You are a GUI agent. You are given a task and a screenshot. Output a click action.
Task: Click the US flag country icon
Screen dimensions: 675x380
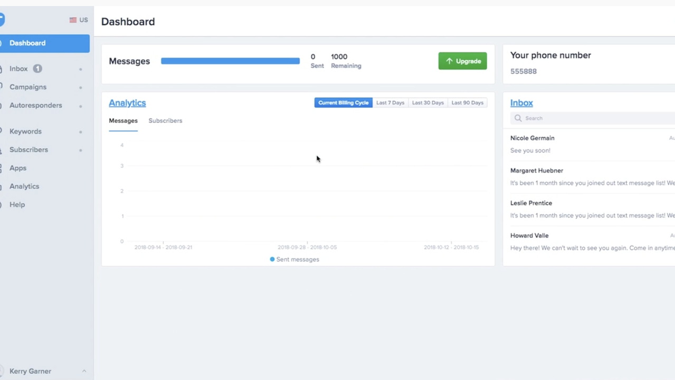pos(73,20)
